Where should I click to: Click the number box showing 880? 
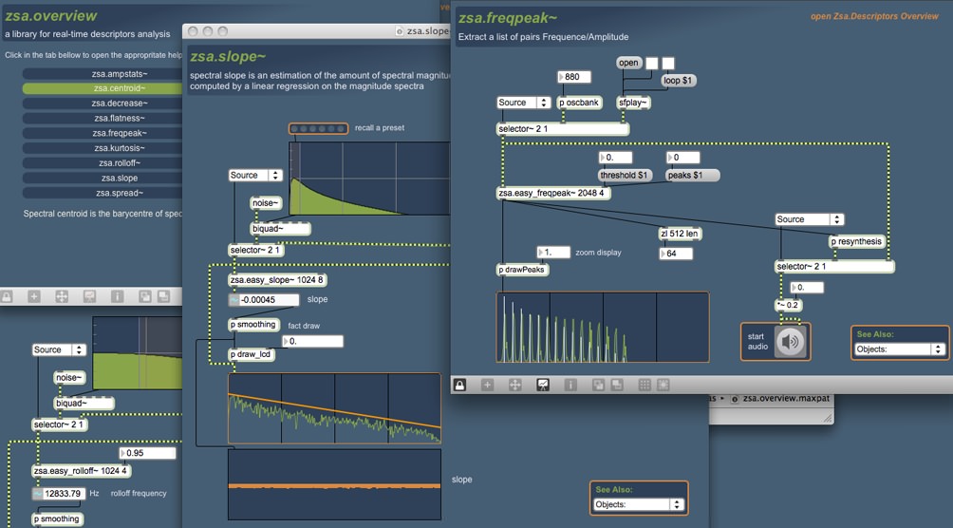pyautogui.click(x=576, y=77)
